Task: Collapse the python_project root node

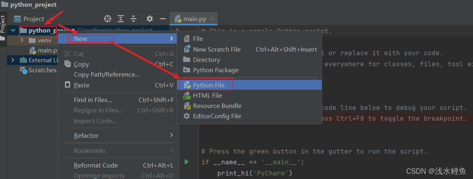Action: pos(13,31)
